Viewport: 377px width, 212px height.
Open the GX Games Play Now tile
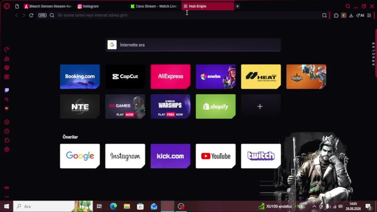coord(125,106)
